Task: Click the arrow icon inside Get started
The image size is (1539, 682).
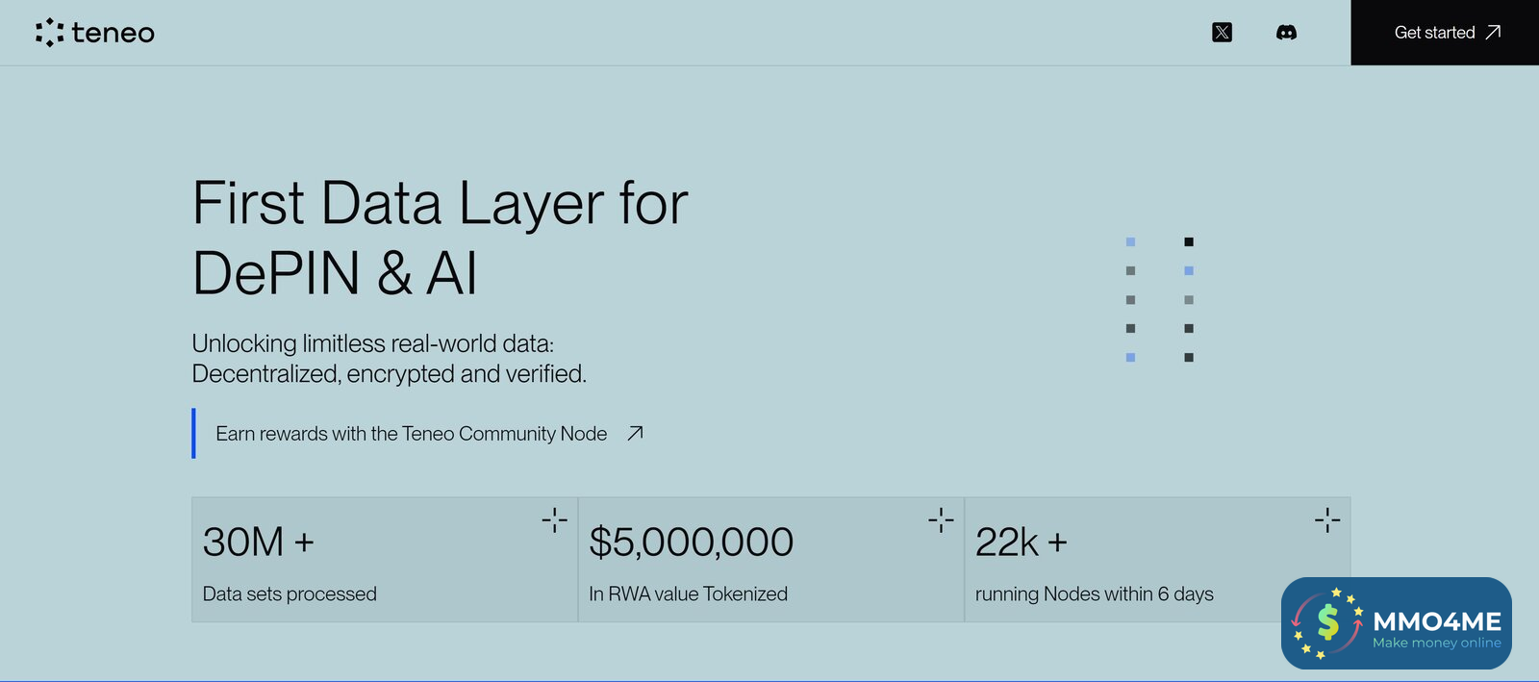Action: (x=1493, y=33)
